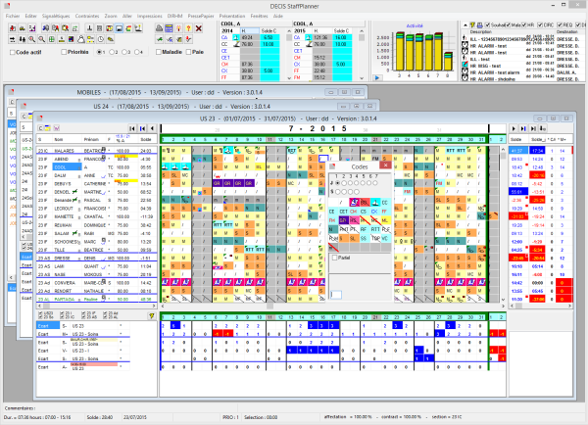Tick the Maladie checkbox
Screen dimensions: 588x425
pyautogui.click(x=158, y=52)
